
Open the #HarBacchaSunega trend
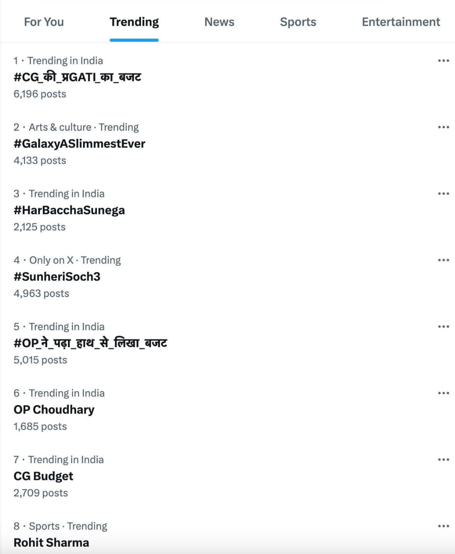[x=69, y=210]
